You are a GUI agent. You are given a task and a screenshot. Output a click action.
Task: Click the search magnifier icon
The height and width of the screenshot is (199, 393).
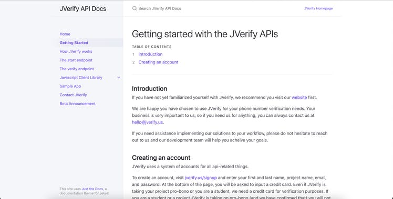[x=135, y=8]
